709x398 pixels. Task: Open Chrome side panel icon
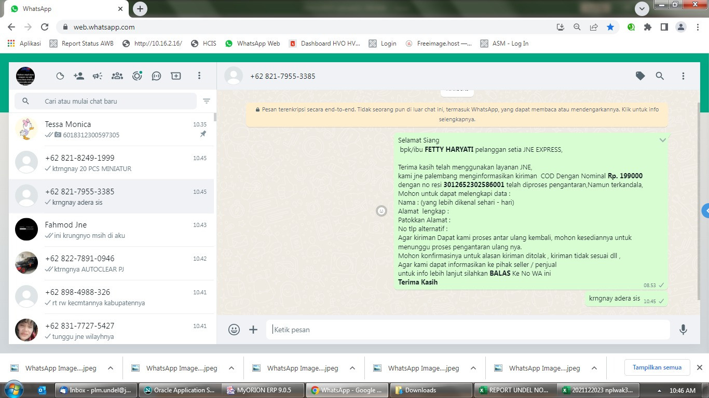click(664, 27)
